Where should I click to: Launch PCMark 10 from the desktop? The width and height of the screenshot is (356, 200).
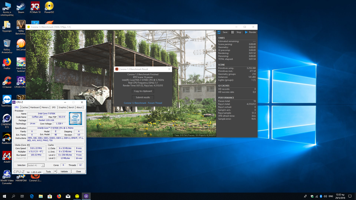(35, 7)
